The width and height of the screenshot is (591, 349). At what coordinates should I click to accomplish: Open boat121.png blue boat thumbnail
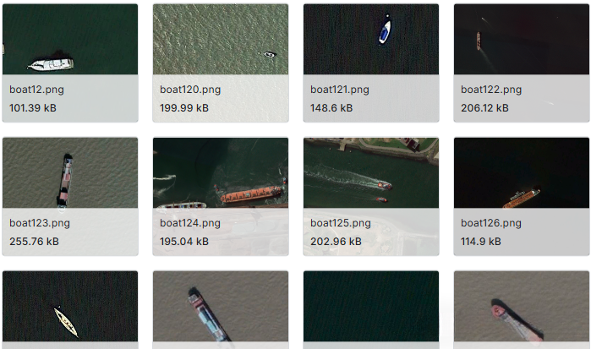pyautogui.click(x=371, y=39)
